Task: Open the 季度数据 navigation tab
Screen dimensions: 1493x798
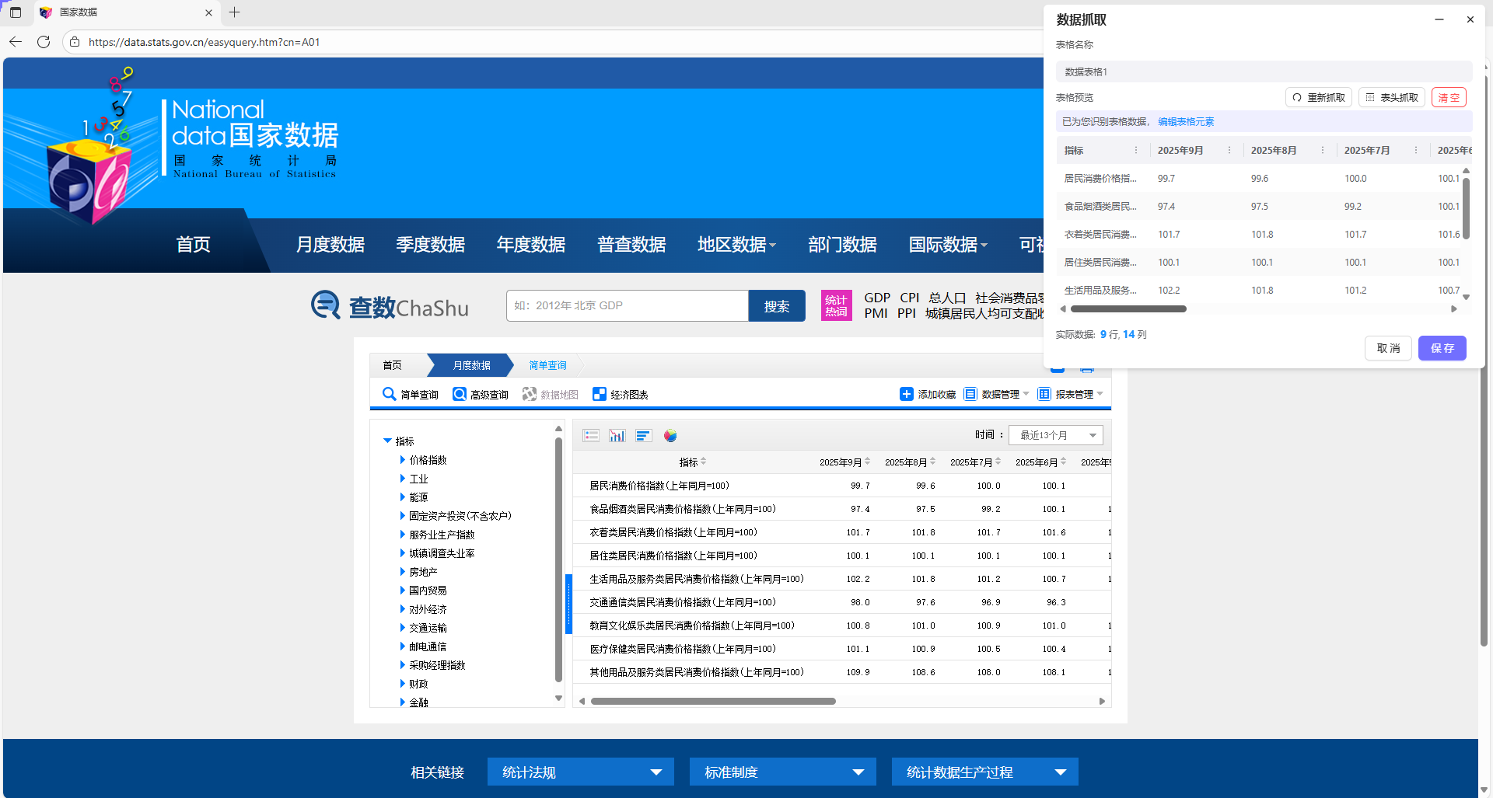Action: point(431,244)
